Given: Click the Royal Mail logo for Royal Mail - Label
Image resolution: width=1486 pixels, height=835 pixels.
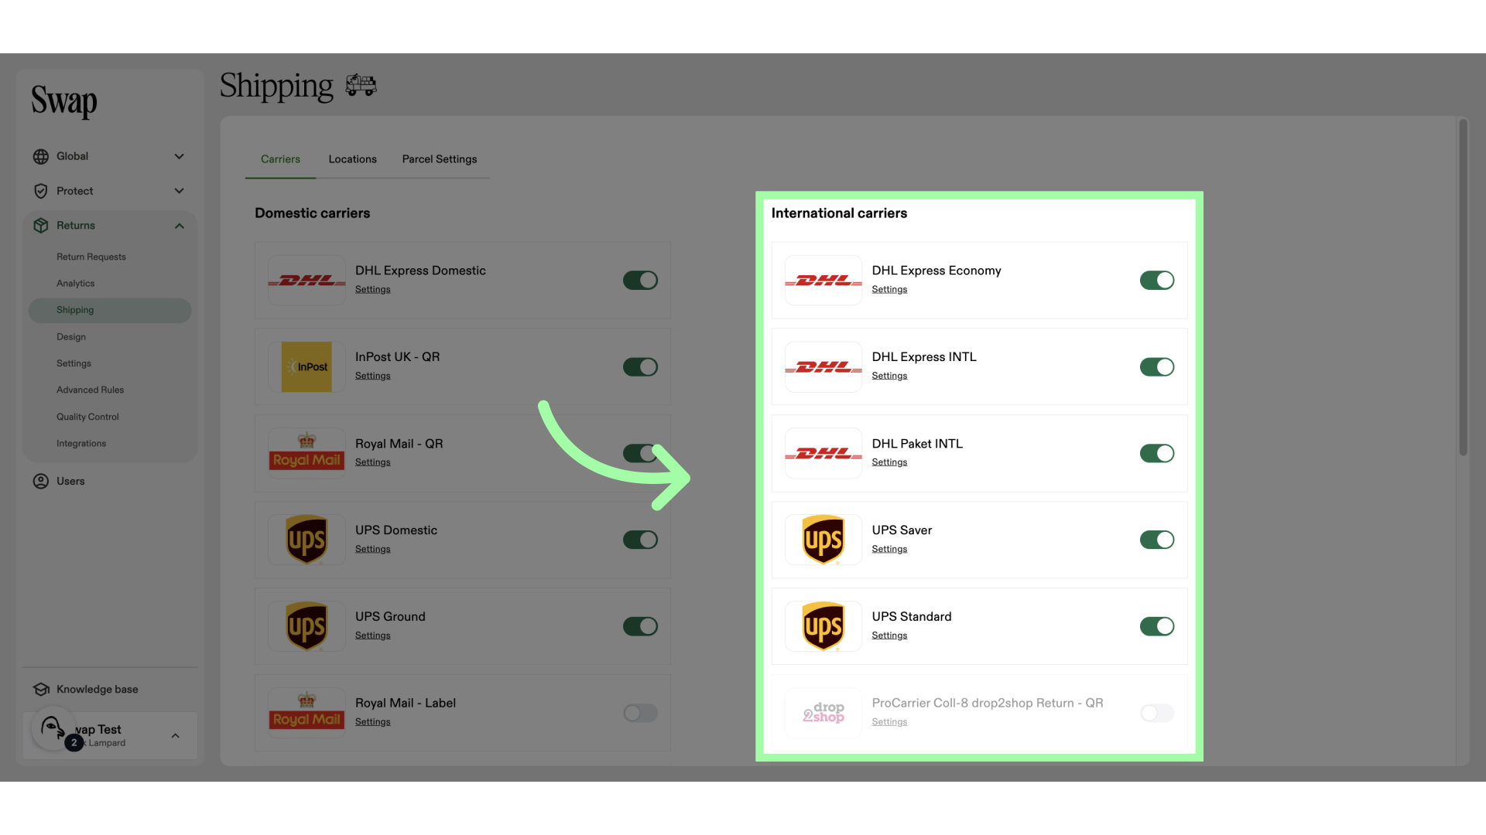Looking at the screenshot, I should (x=306, y=713).
